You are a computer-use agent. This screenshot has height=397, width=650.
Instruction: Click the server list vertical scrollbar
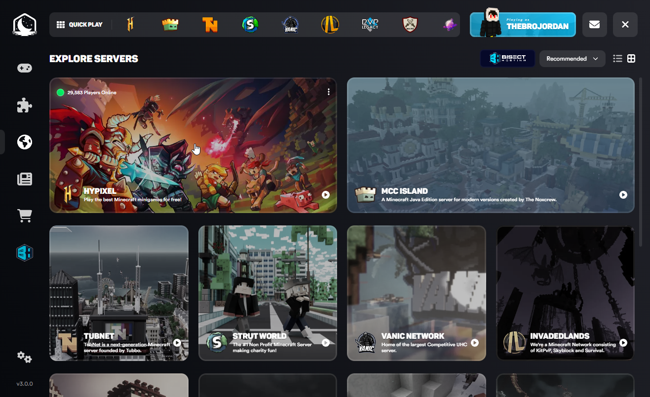641,163
